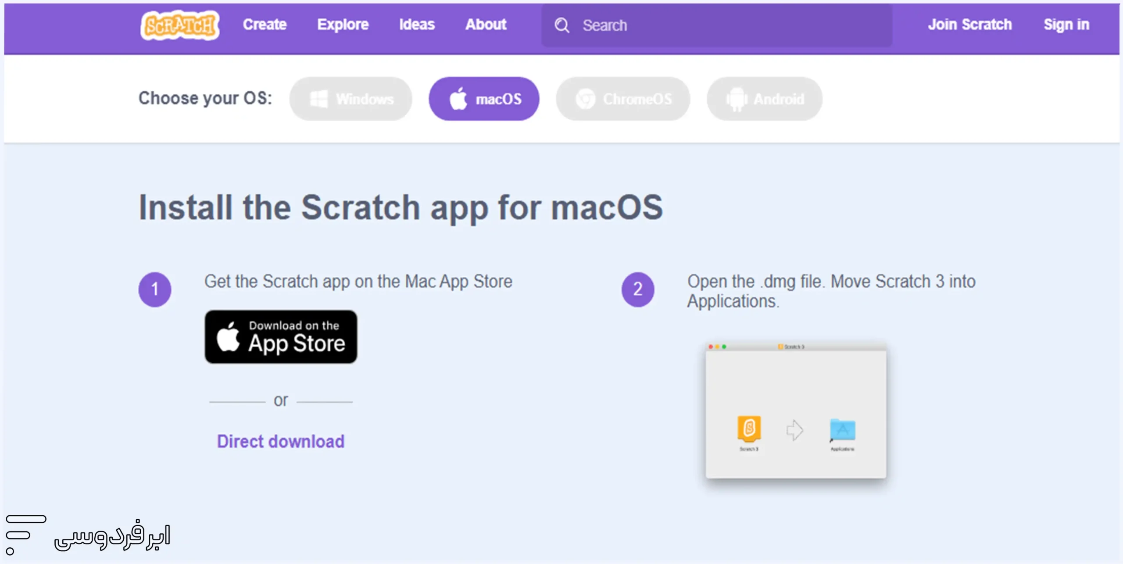Click the blue Applications folder icon
This screenshot has width=1123, height=564.
pyautogui.click(x=842, y=430)
